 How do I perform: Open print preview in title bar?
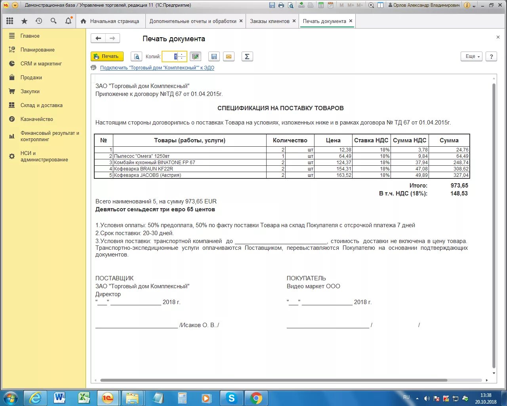291,5
